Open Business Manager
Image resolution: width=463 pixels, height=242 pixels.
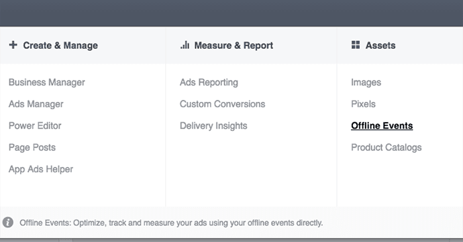pyautogui.click(x=47, y=82)
